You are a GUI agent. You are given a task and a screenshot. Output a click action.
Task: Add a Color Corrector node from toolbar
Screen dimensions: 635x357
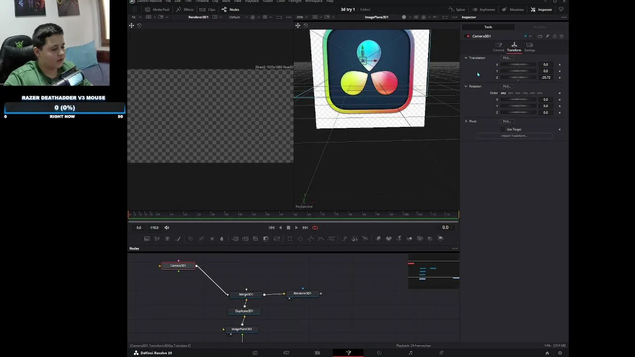point(190,238)
